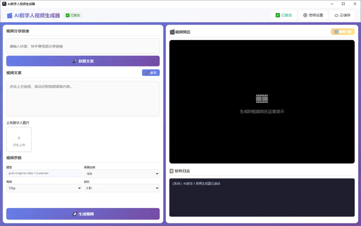Click the 视频文案 text area
Screen dimensions: 361x226
click(83, 99)
